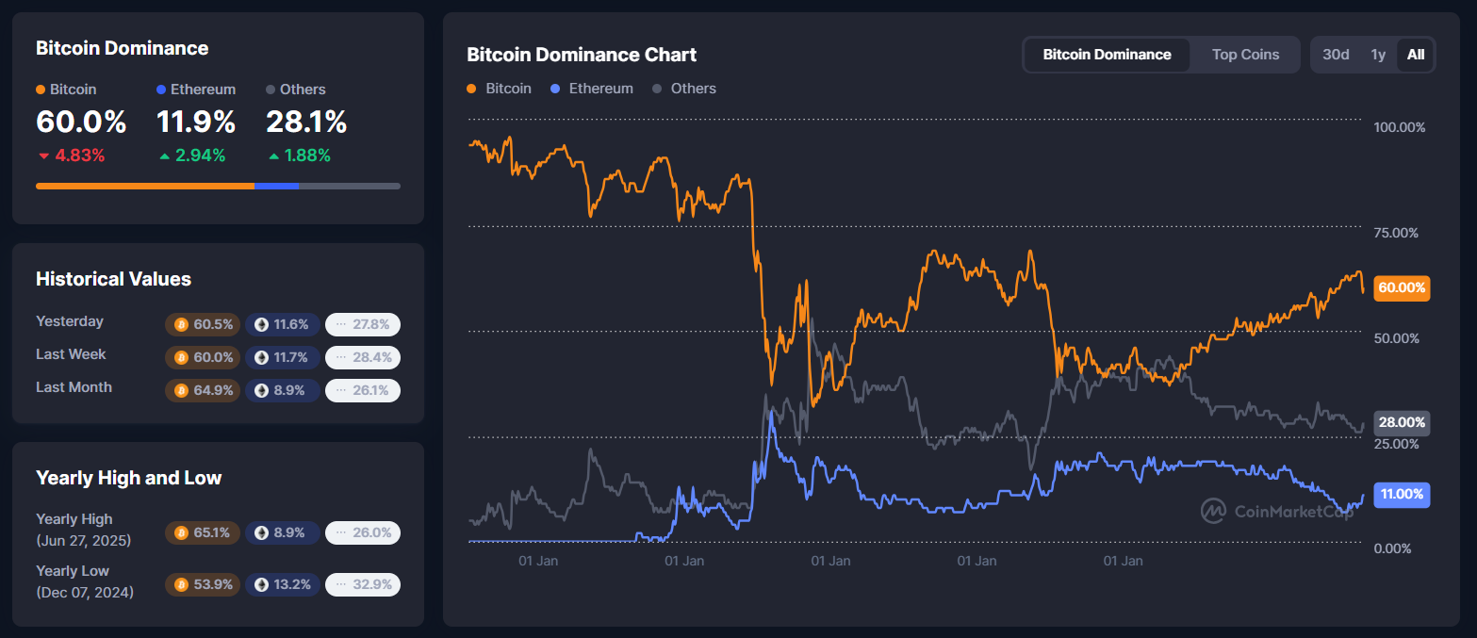Click the Others dot in the left panel legend
The image size is (1477, 638).
pyautogui.click(x=270, y=89)
